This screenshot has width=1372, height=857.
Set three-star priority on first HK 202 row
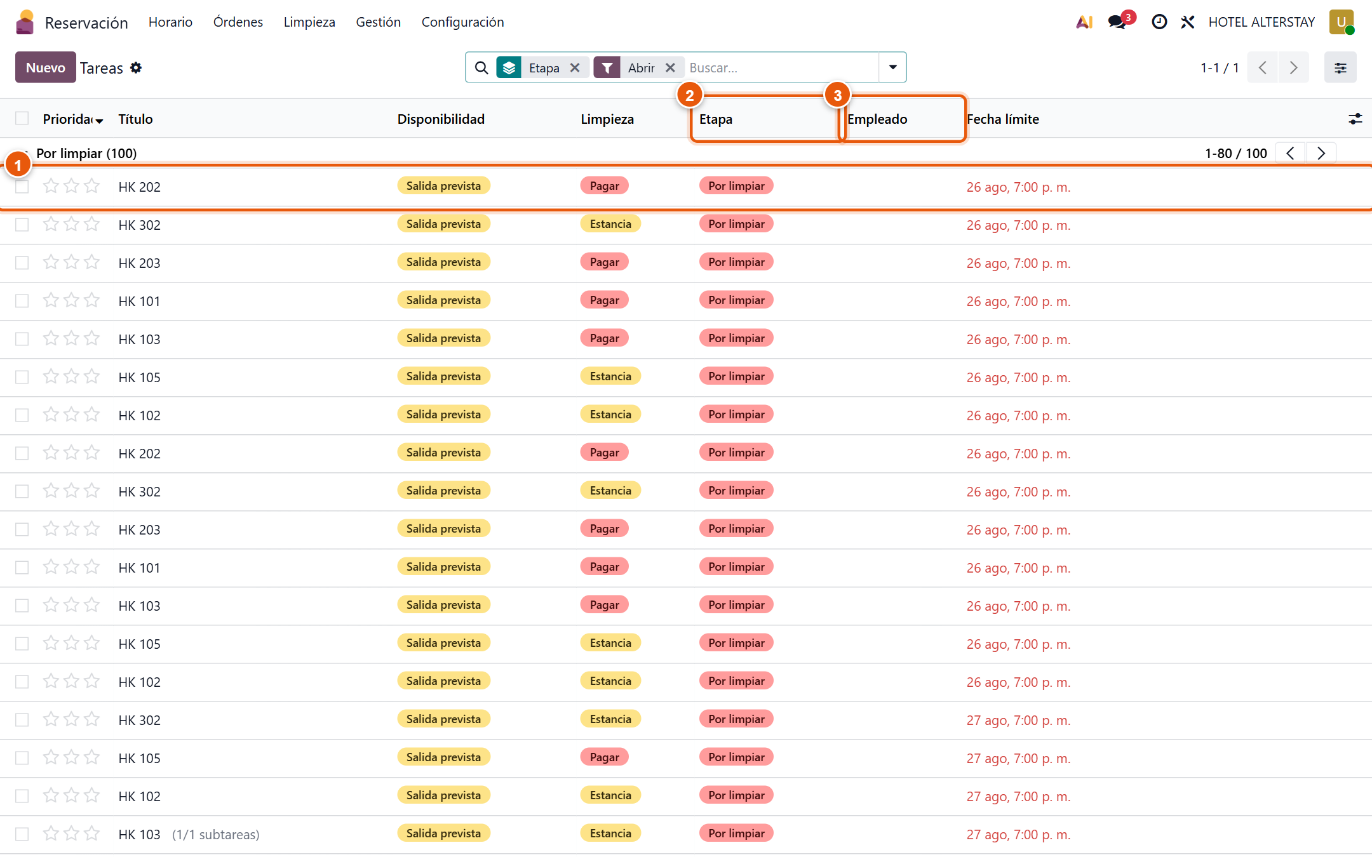[x=92, y=186]
